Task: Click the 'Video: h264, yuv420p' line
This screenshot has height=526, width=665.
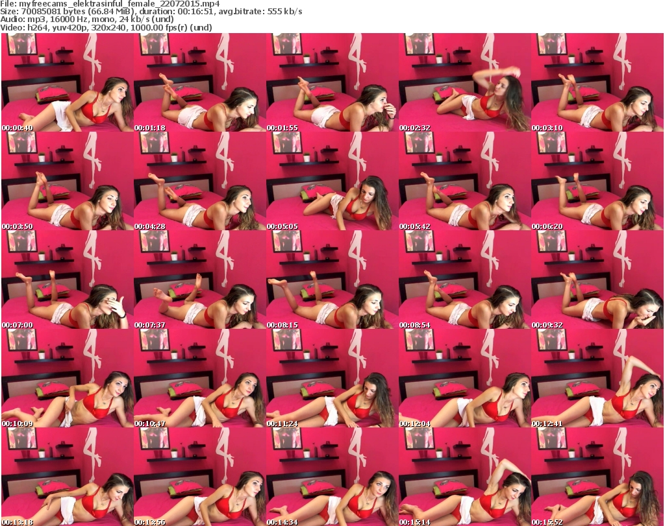Action: click(x=106, y=27)
